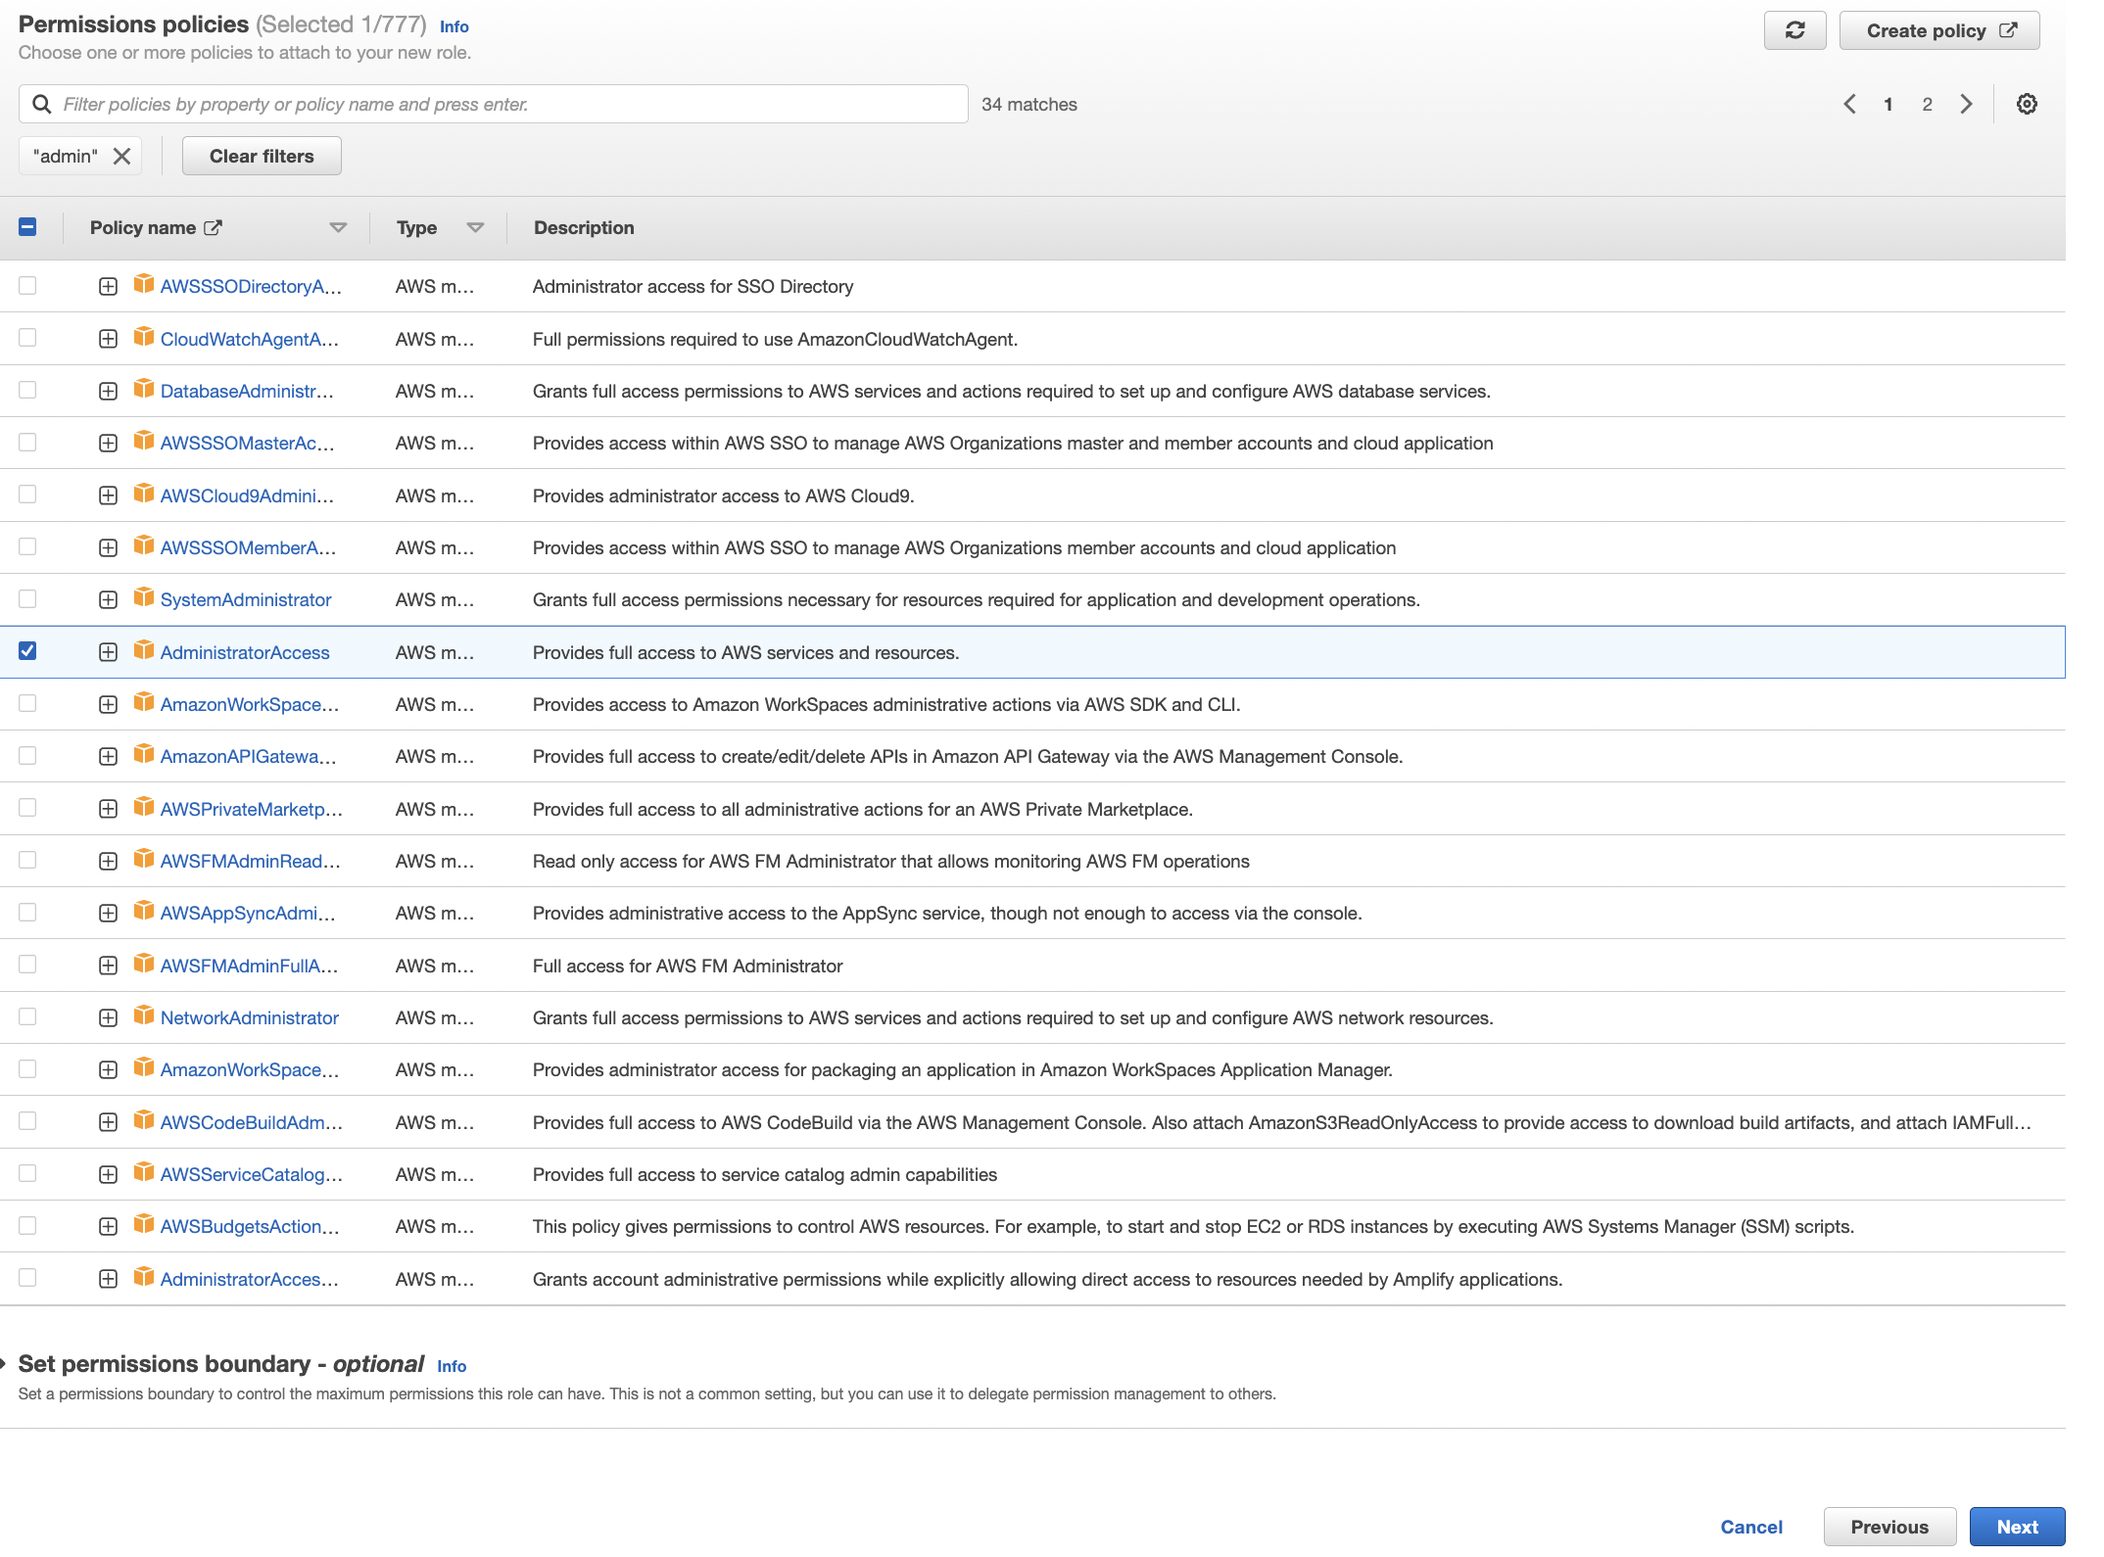Refresh the policies list

1794,29
